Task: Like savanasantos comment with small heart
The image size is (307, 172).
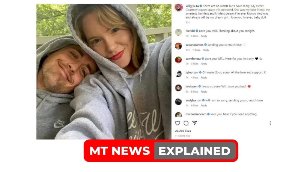Action: pos(245,45)
